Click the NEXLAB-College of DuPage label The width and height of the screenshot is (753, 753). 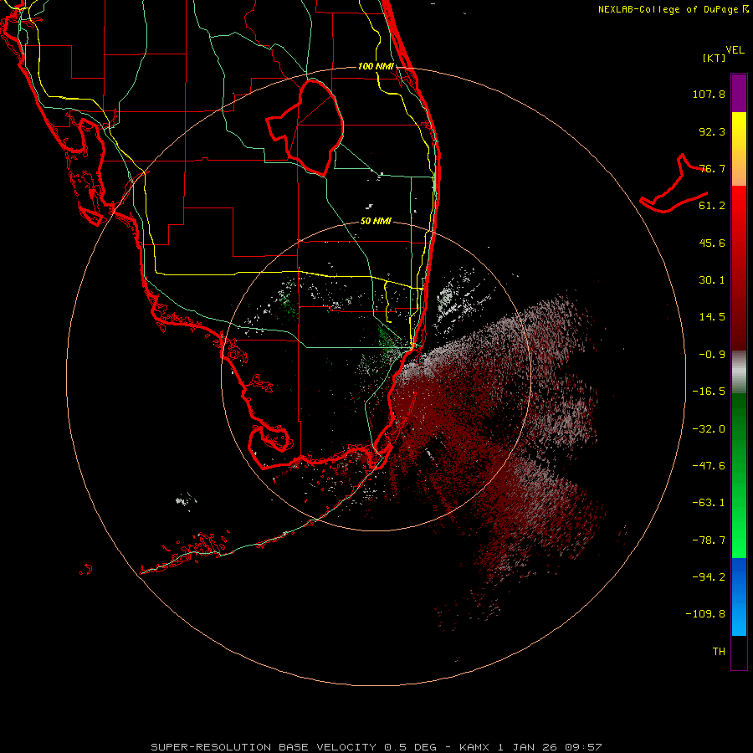pyautogui.click(x=674, y=9)
